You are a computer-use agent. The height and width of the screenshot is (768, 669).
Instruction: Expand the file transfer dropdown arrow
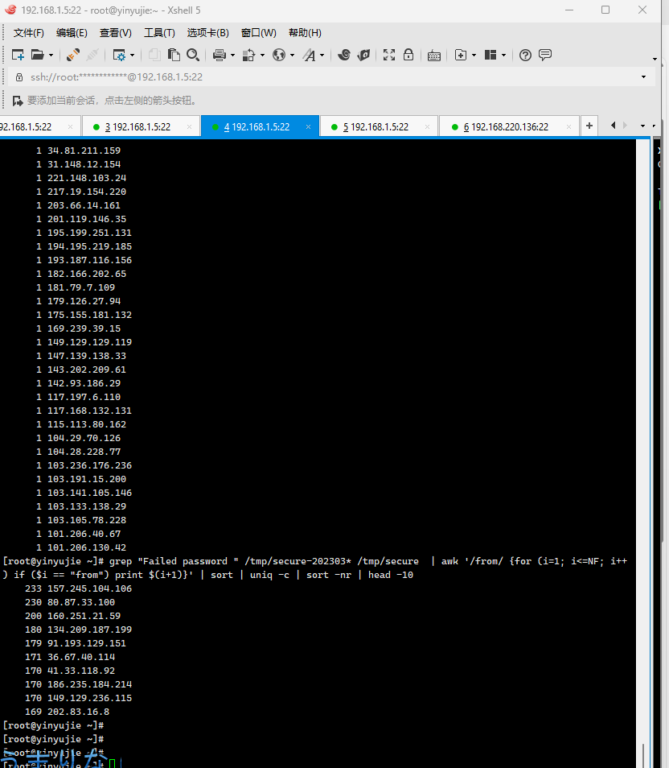click(262, 56)
